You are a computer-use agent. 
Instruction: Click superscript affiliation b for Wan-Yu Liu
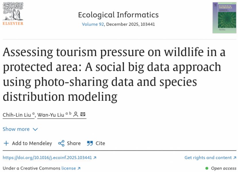point(70,114)
